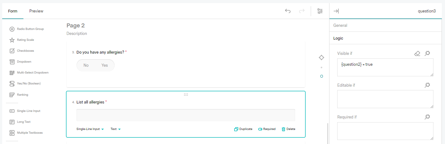The image size is (445, 144).
Task: Open the Text input type dropdown
Action: click(x=116, y=129)
